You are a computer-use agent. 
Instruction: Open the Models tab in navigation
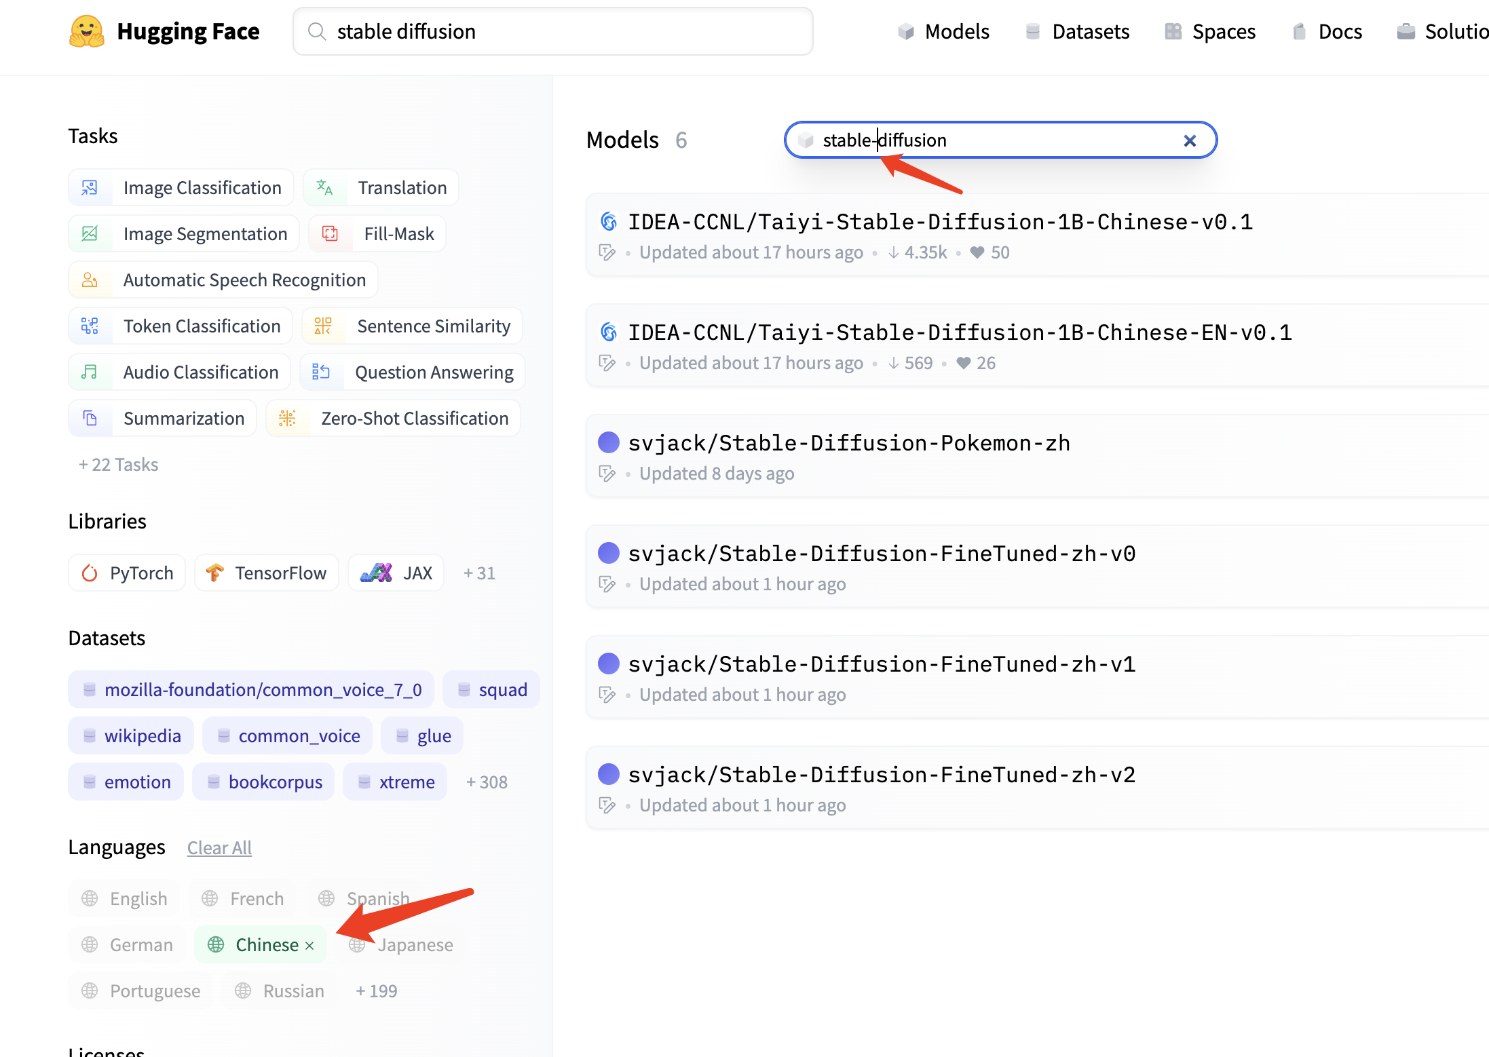(943, 31)
